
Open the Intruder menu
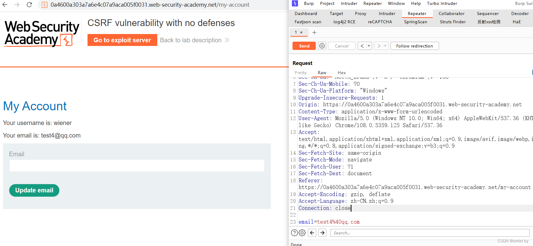(349, 3)
